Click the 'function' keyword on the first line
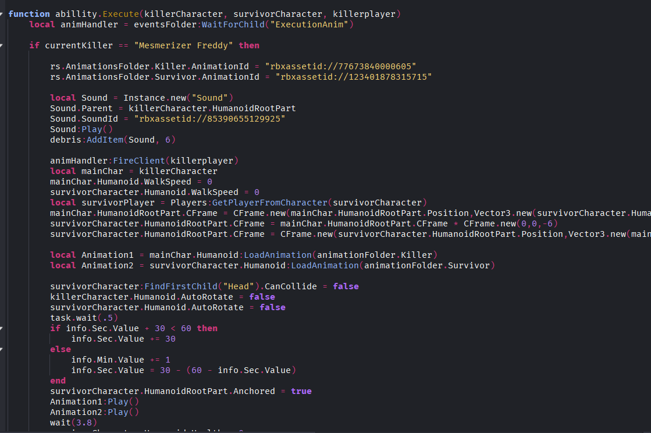 click(29, 14)
